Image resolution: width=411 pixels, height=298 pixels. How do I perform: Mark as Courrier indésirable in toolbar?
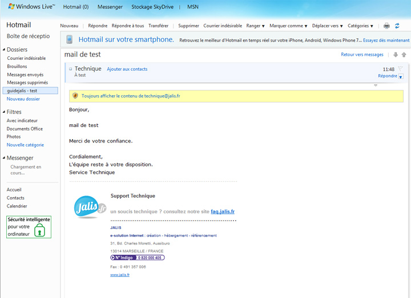pyautogui.click(x=223, y=26)
